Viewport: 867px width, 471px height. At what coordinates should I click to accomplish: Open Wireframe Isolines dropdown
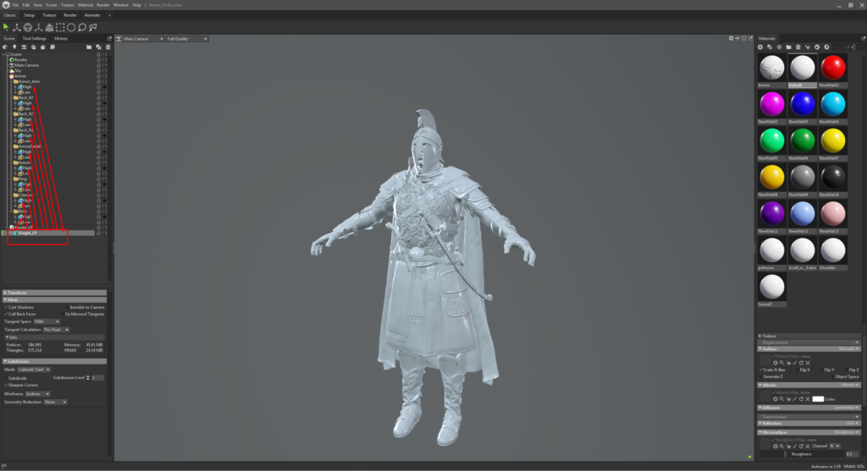37,394
